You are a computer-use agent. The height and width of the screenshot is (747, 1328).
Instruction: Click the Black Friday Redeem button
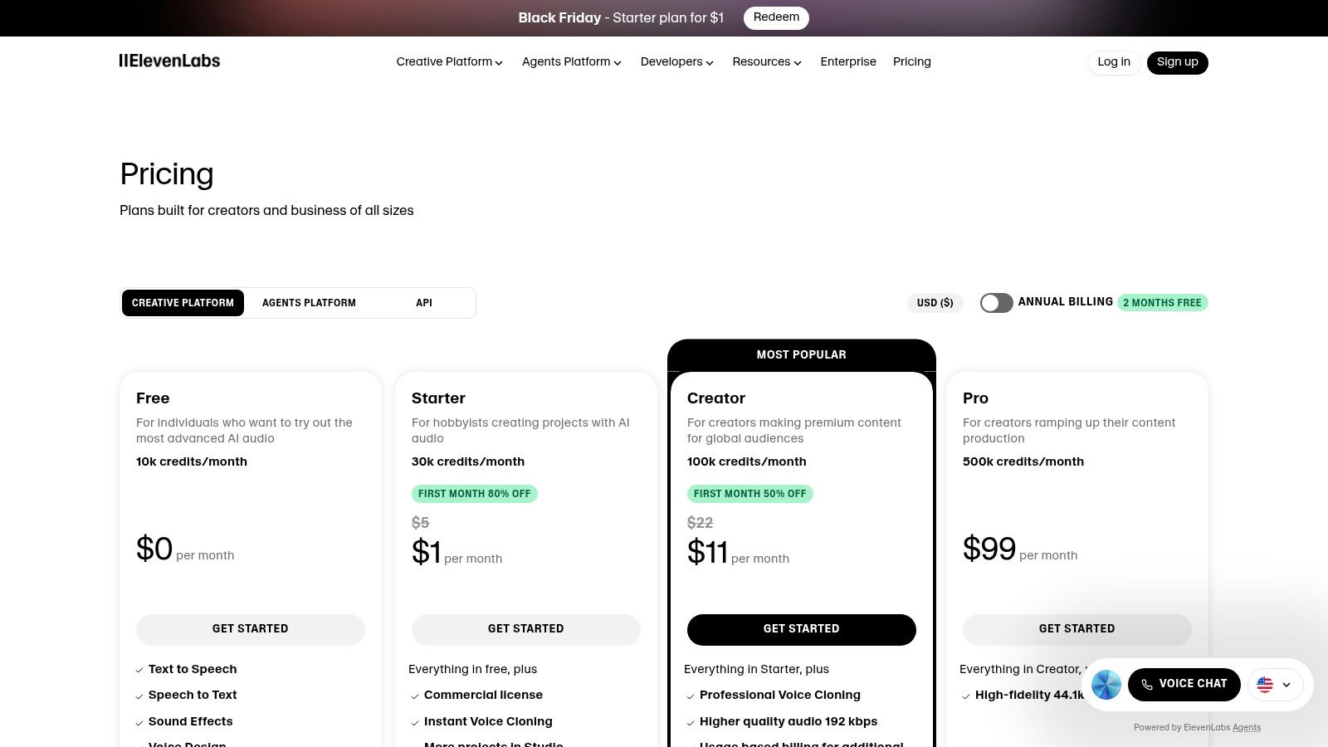click(776, 17)
